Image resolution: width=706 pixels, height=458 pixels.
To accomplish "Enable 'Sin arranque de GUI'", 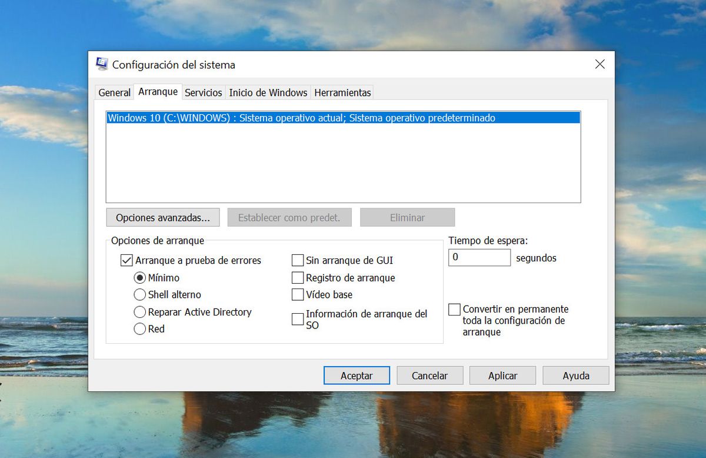I will tap(297, 260).
